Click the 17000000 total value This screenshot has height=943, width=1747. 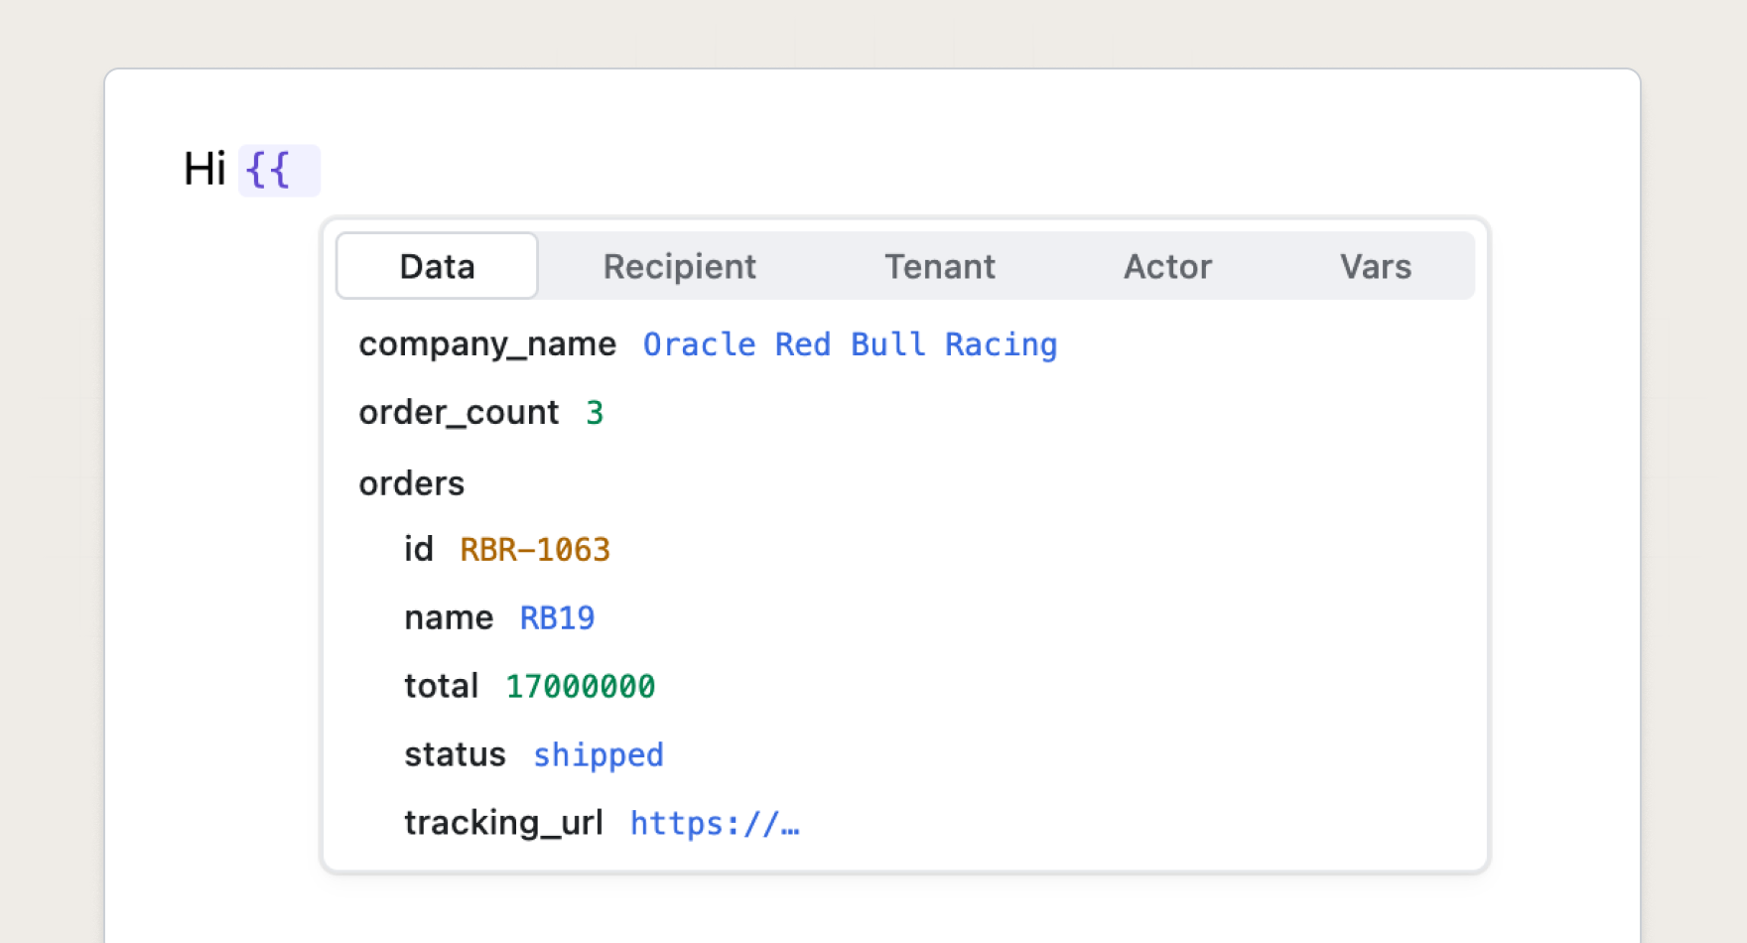pos(581,686)
